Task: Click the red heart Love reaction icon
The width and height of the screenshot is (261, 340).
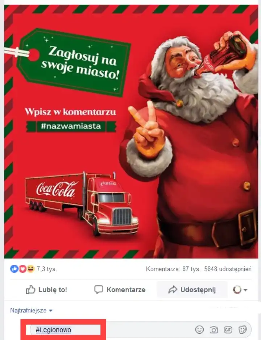Action: pyautogui.click(x=22, y=269)
